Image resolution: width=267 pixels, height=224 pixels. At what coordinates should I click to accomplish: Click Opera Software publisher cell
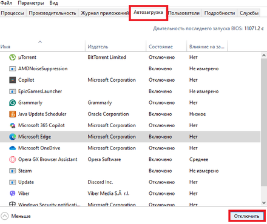(x=104, y=159)
